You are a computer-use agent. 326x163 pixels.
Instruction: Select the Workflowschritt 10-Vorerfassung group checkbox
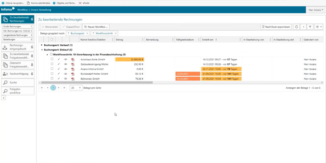pos(51,54)
